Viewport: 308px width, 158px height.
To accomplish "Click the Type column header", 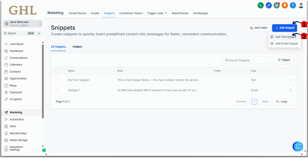I will coord(253,71).
